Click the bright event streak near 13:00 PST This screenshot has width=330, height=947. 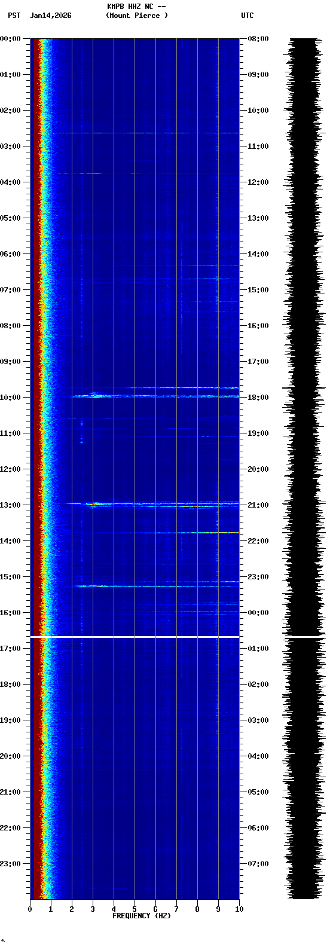(152, 504)
